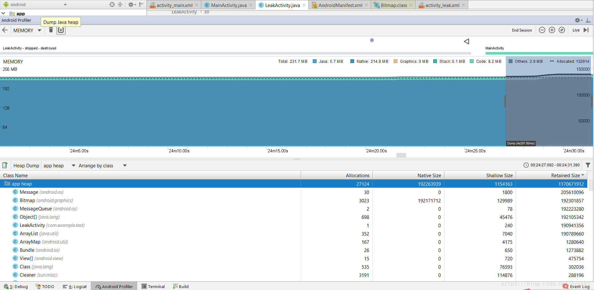Hide Android Profiler panel icon
594x290 pixels.
pos(588,20)
